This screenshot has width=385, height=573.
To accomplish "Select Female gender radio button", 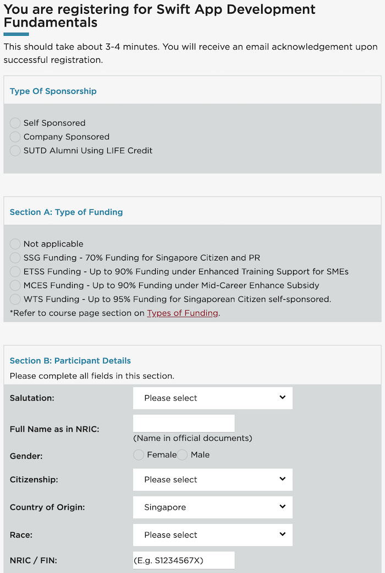I will coord(139,455).
